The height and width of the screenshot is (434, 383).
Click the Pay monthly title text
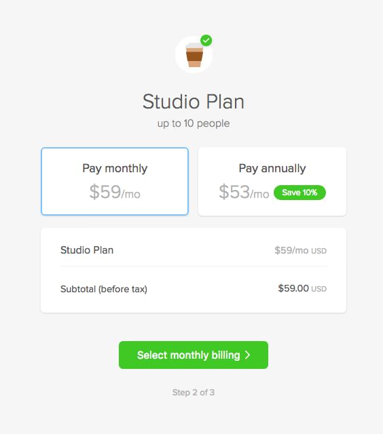pyautogui.click(x=115, y=168)
